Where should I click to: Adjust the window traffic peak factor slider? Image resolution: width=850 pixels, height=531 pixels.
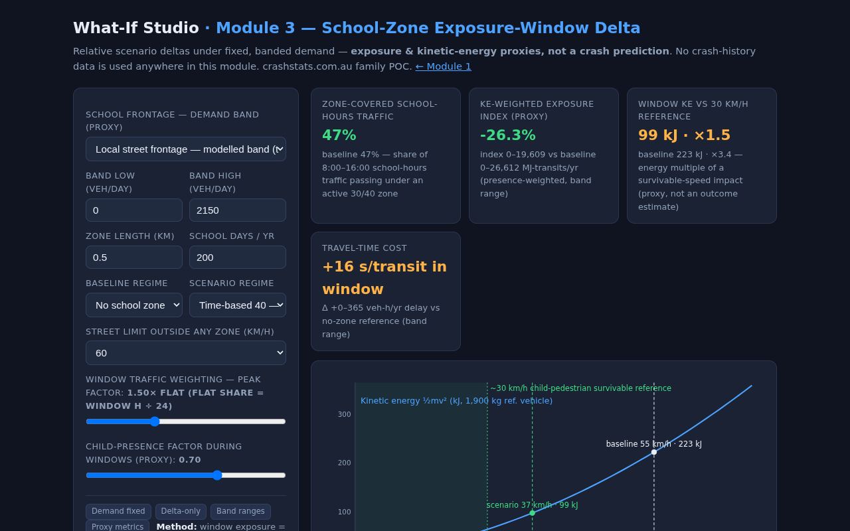tap(186, 421)
